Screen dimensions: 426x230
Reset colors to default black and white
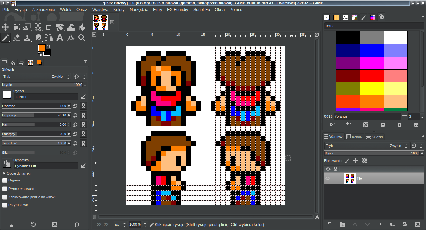[x=40, y=54]
